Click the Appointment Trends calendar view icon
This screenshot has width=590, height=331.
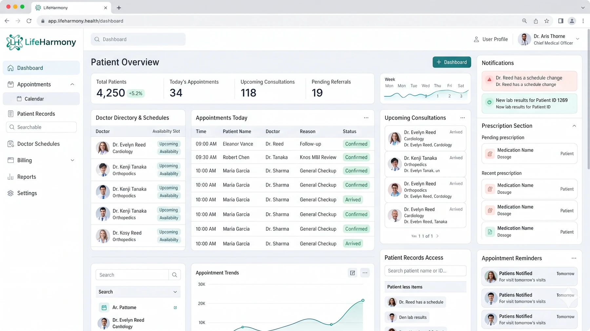(353, 273)
